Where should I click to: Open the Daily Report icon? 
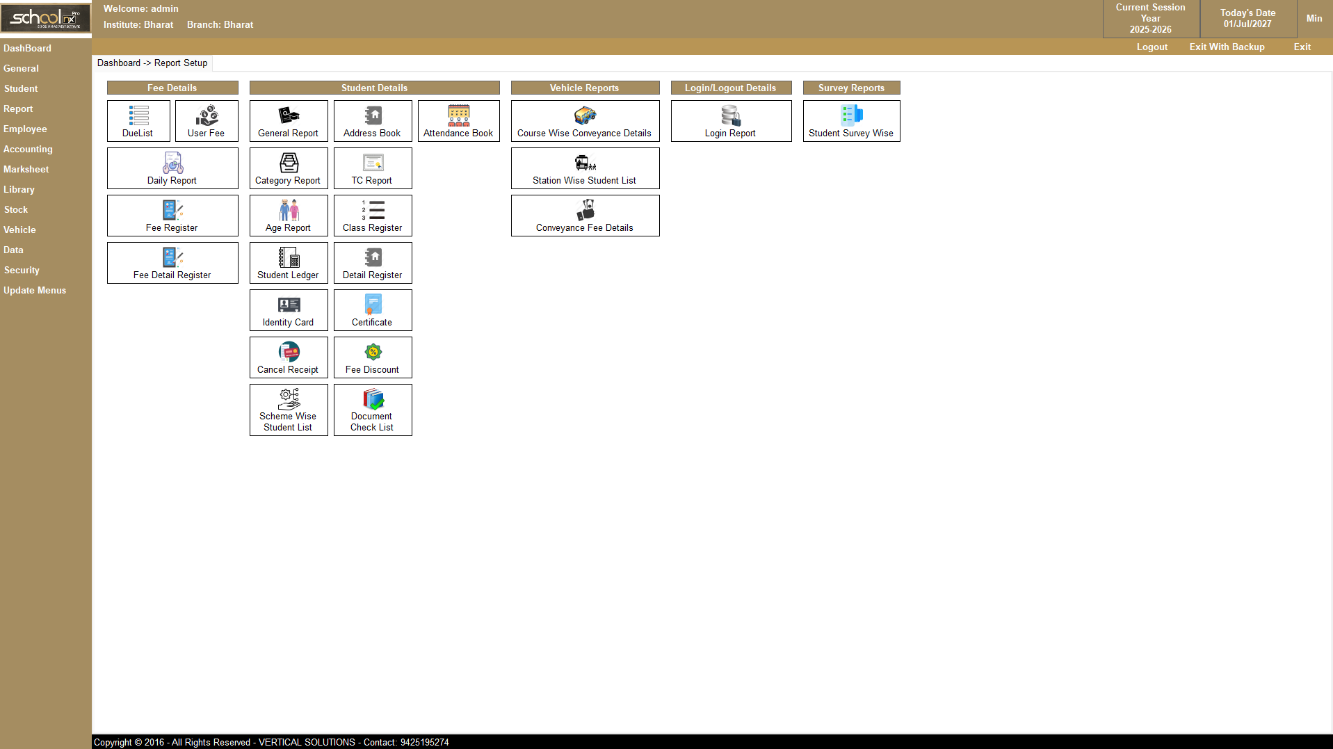pos(172,163)
